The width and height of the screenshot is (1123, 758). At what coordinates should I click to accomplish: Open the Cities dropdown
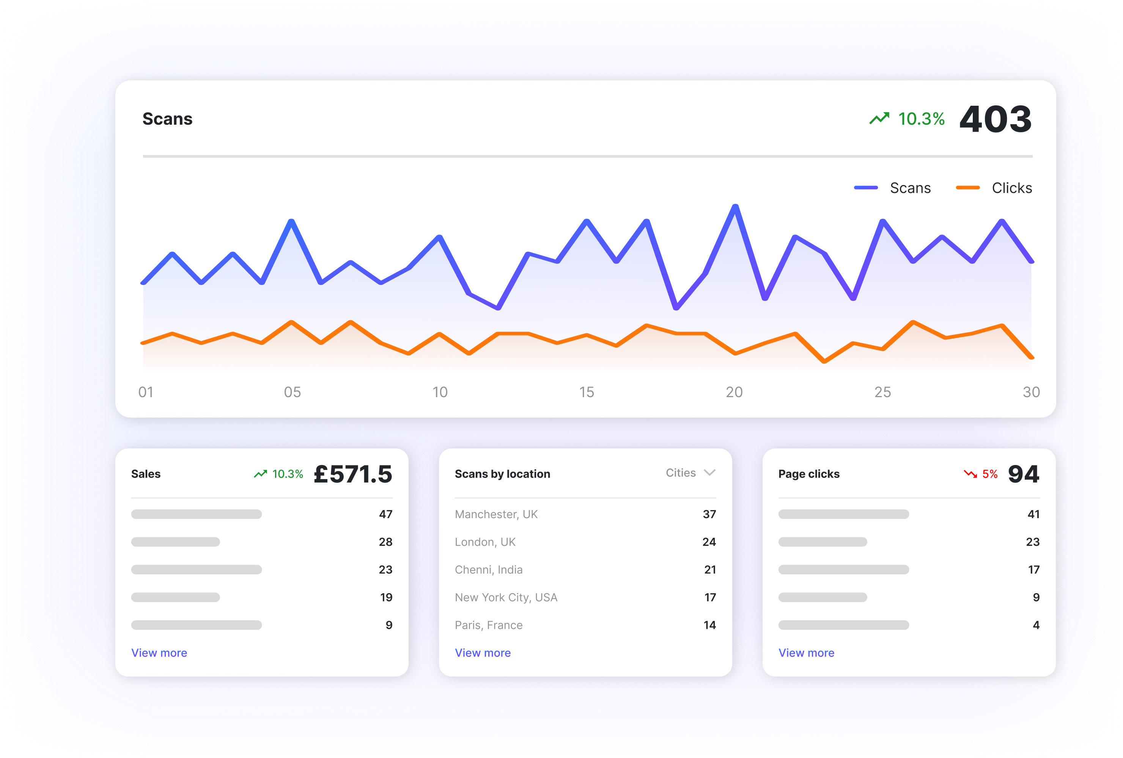pos(681,473)
